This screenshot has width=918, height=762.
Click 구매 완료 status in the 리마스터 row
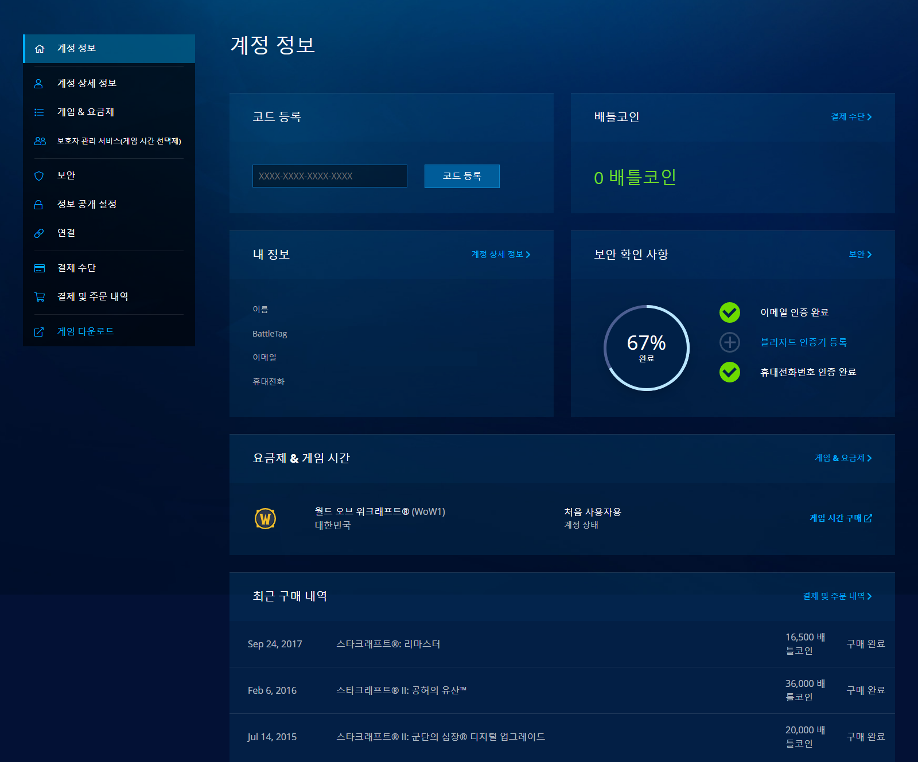click(x=866, y=644)
